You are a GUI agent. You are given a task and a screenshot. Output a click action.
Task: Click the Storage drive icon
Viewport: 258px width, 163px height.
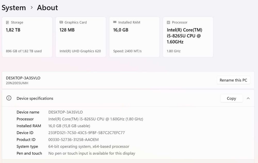(7, 22)
